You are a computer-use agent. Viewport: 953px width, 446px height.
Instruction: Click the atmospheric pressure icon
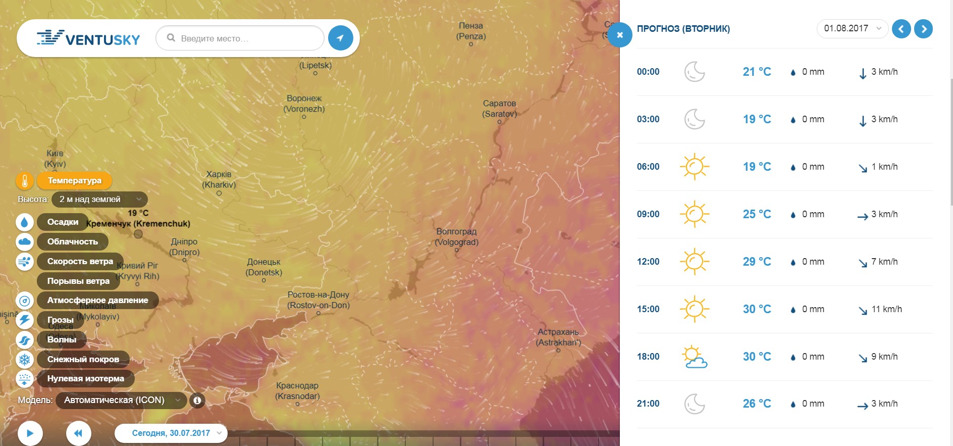(x=24, y=301)
